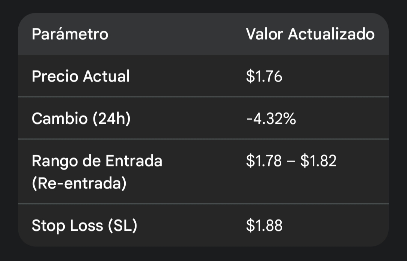Viewport: 407px width, 261px height.
Task: Click the Stop Loss (SL) label
Action: pyautogui.click(x=85, y=225)
